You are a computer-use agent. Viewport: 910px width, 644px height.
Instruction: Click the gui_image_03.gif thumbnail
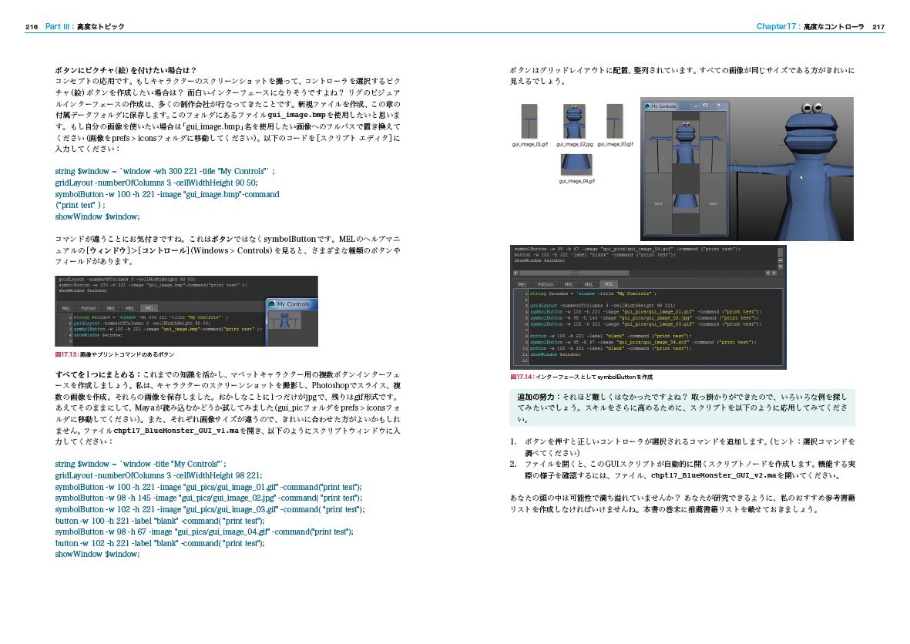615,121
